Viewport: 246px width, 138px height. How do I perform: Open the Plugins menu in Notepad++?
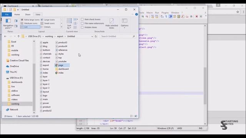point(165,13)
